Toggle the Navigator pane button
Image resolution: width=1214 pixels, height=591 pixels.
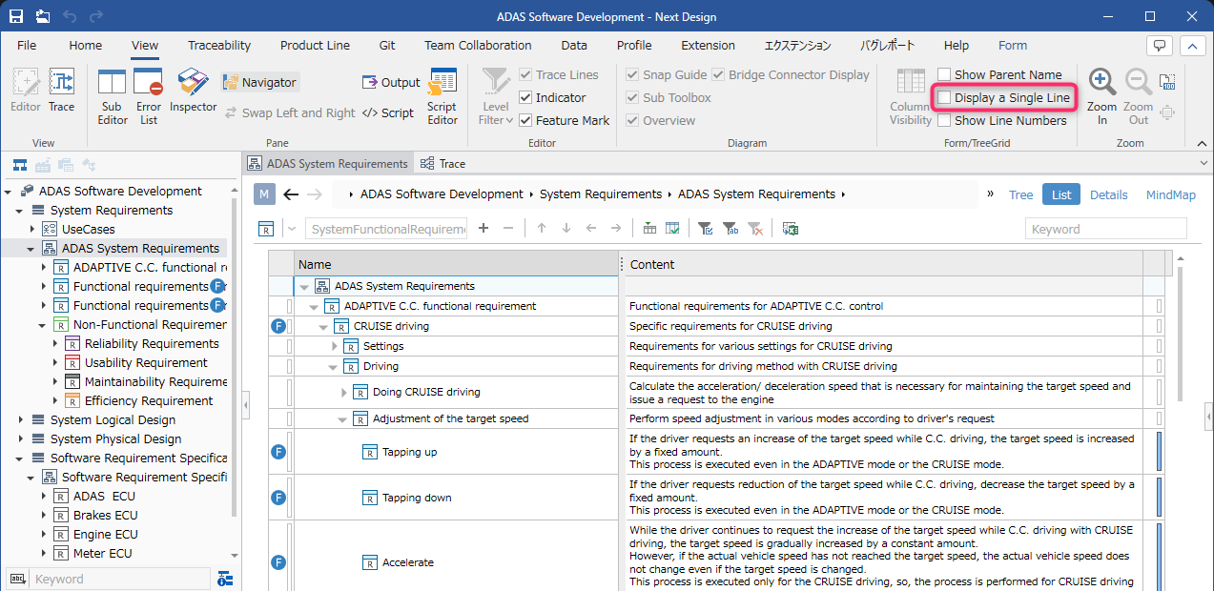[x=260, y=83]
